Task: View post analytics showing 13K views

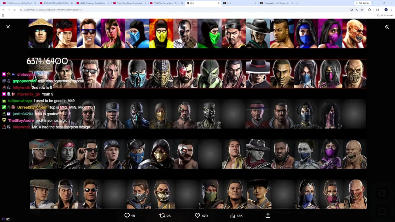Action: [x=236, y=216]
